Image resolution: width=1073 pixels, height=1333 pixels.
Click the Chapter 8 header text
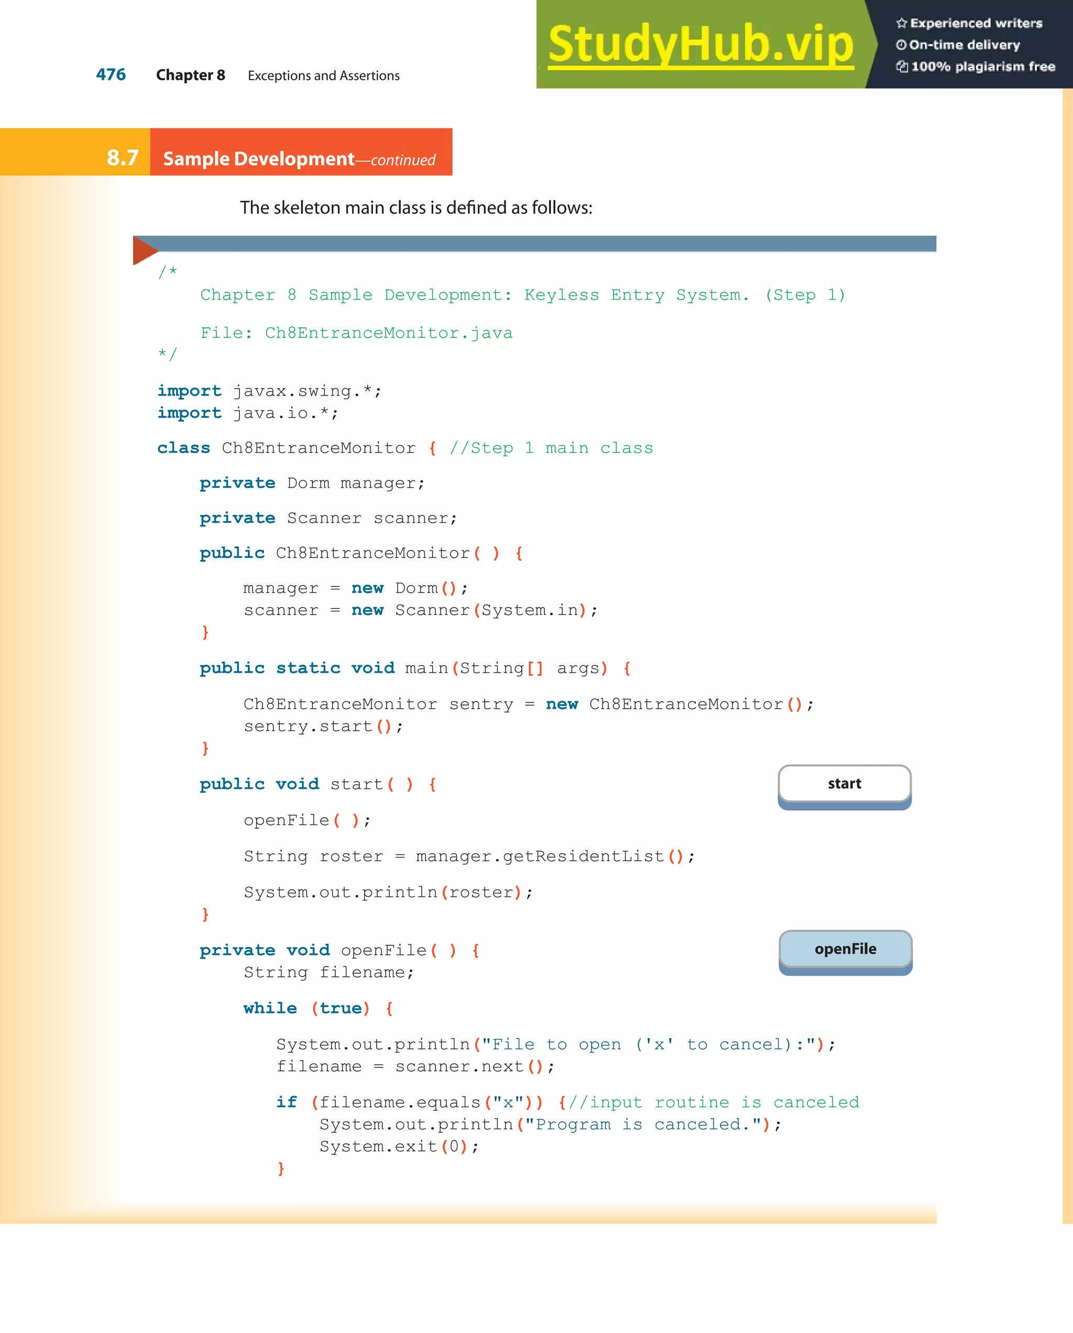tap(191, 75)
